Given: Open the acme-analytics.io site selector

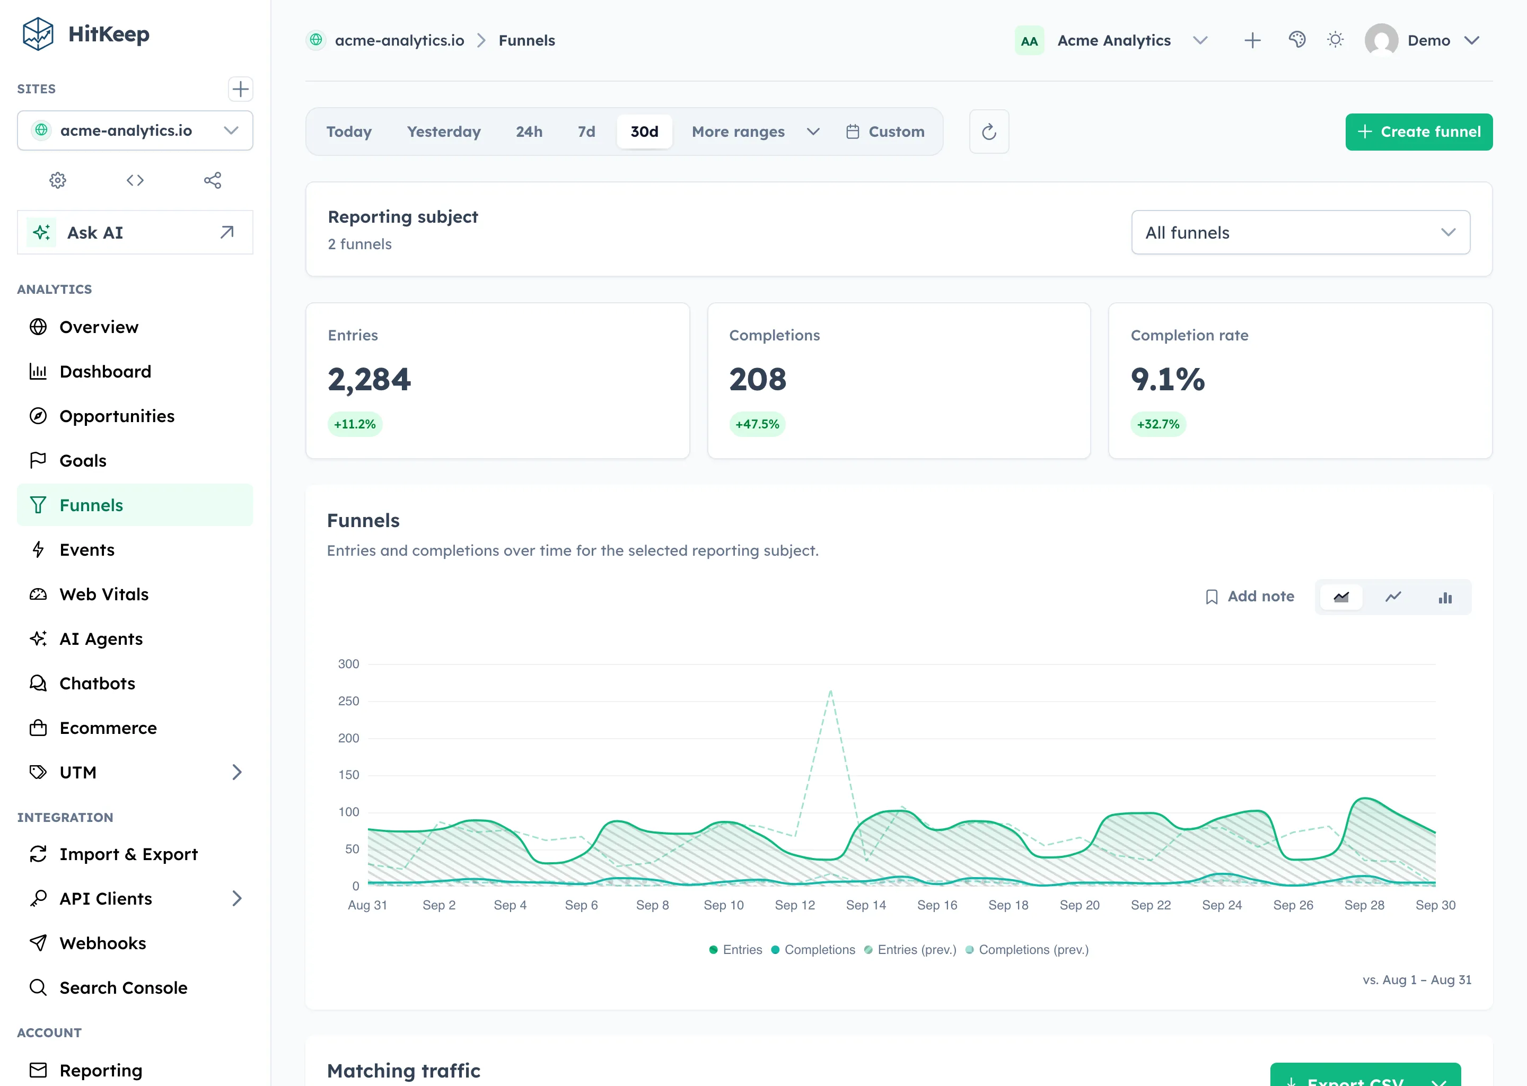Looking at the screenshot, I should [x=135, y=130].
